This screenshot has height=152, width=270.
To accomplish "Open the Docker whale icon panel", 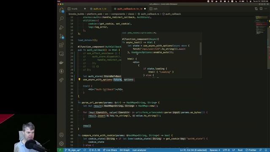I will (62, 62).
